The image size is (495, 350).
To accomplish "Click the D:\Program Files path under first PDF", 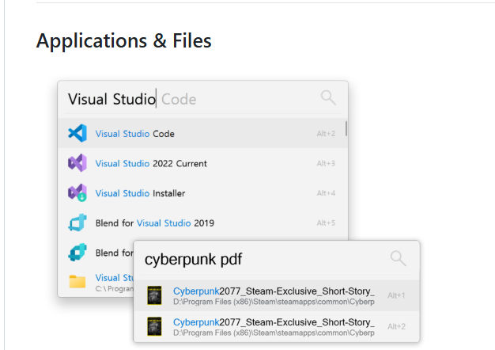I will [x=274, y=302].
